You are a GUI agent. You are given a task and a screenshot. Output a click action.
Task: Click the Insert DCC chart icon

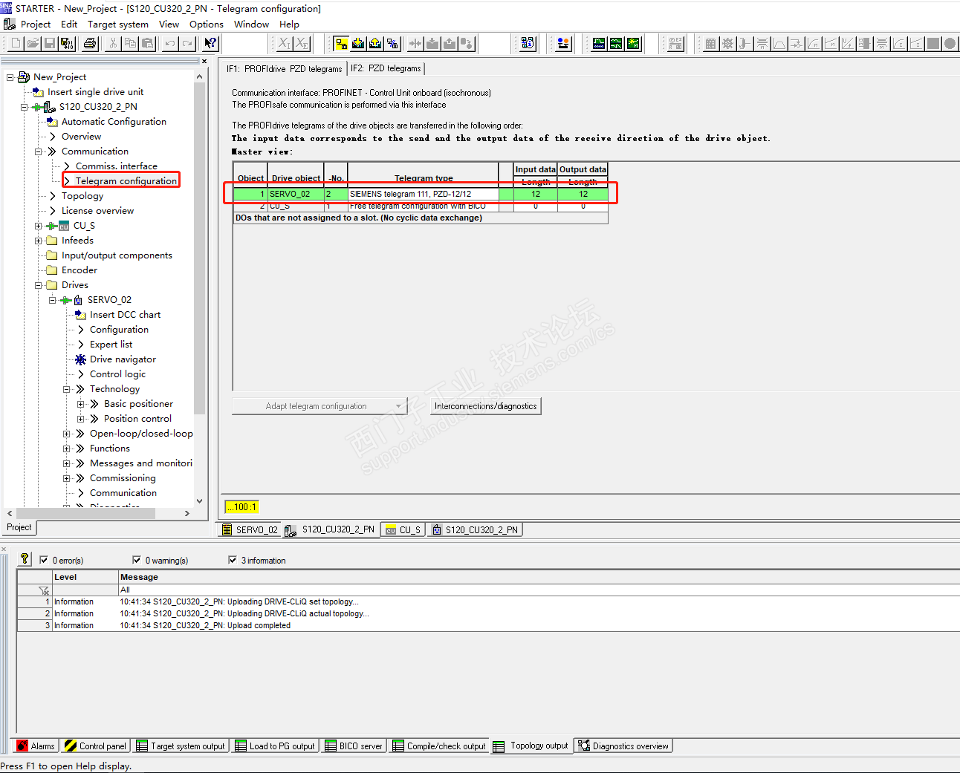80,315
